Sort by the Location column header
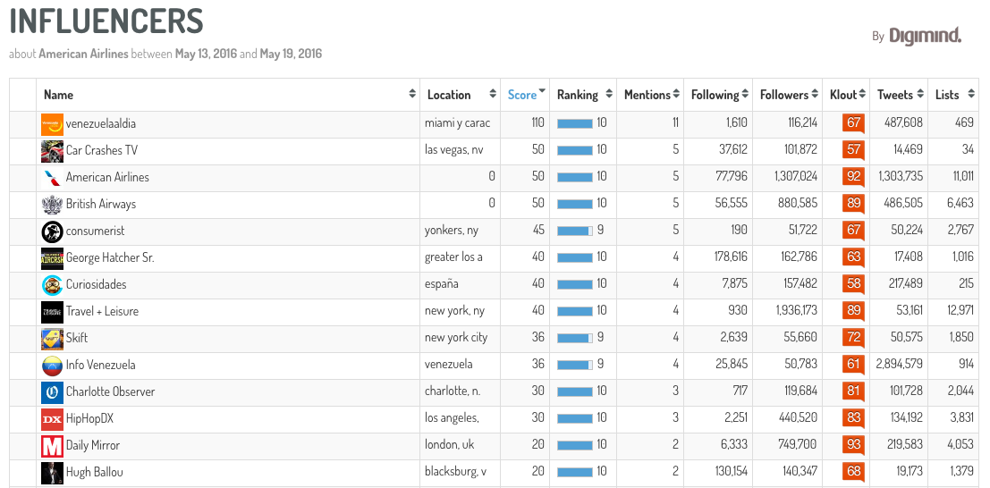 click(449, 95)
